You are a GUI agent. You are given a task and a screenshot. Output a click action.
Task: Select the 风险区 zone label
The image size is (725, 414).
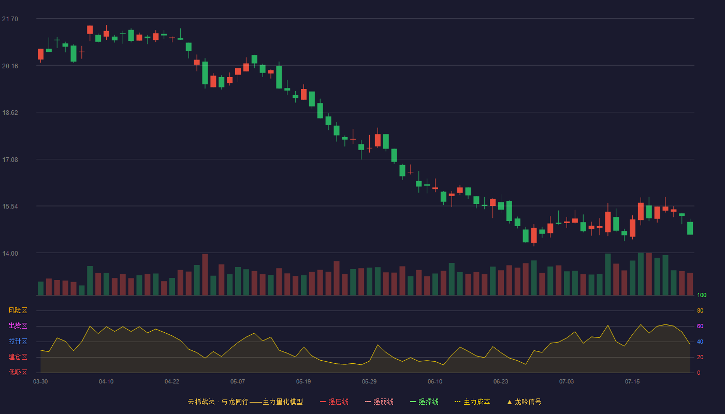click(18, 310)
